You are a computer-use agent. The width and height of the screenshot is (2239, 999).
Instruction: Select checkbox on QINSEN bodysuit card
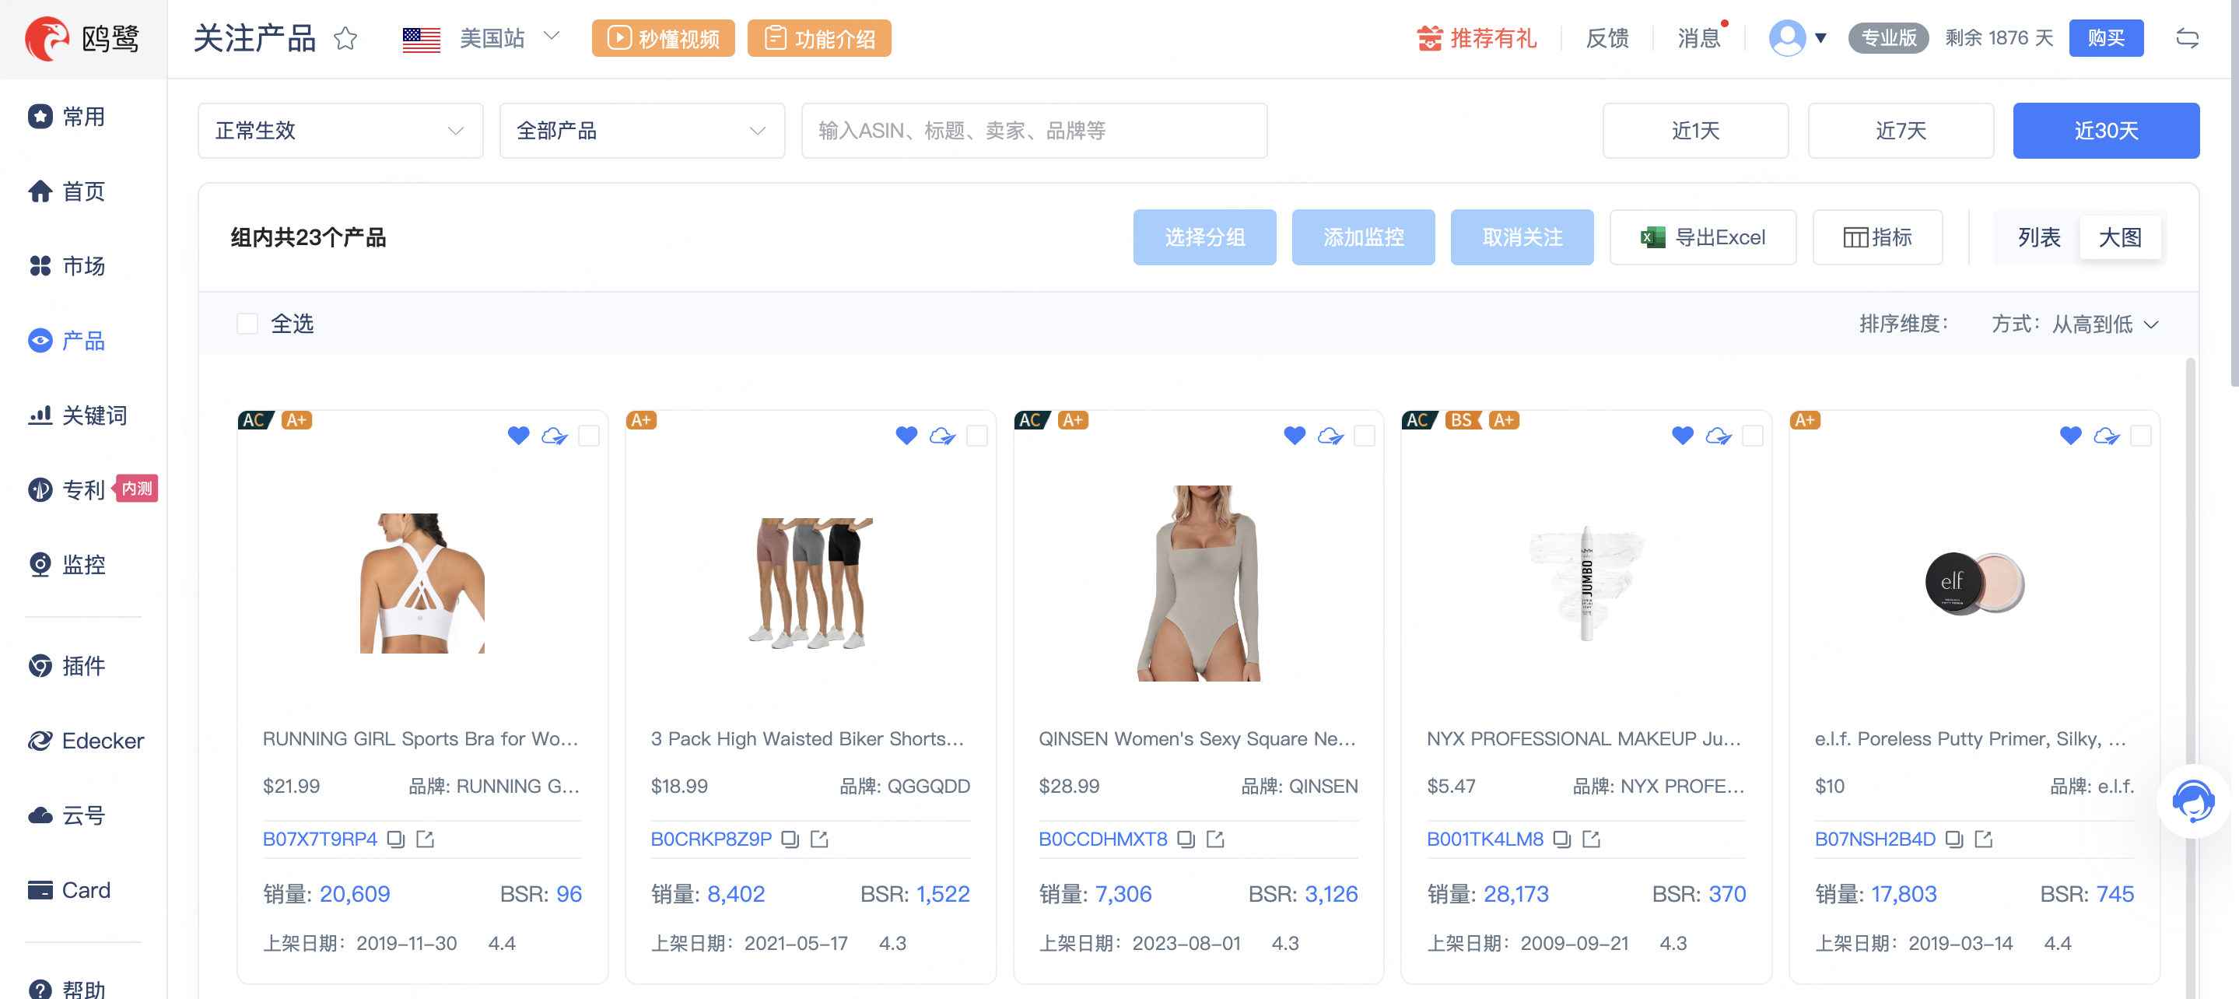click(1365, 435)
